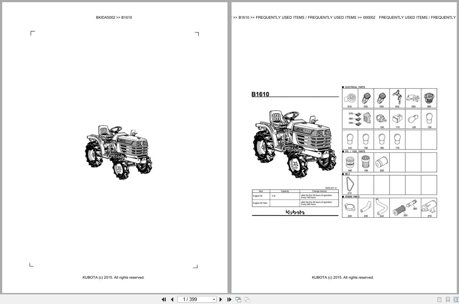The width and height of the screenshot is (459, 304).
Task: Click bulb part 130
Action: 429,118
